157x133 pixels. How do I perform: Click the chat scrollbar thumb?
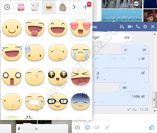click(154, 100)
